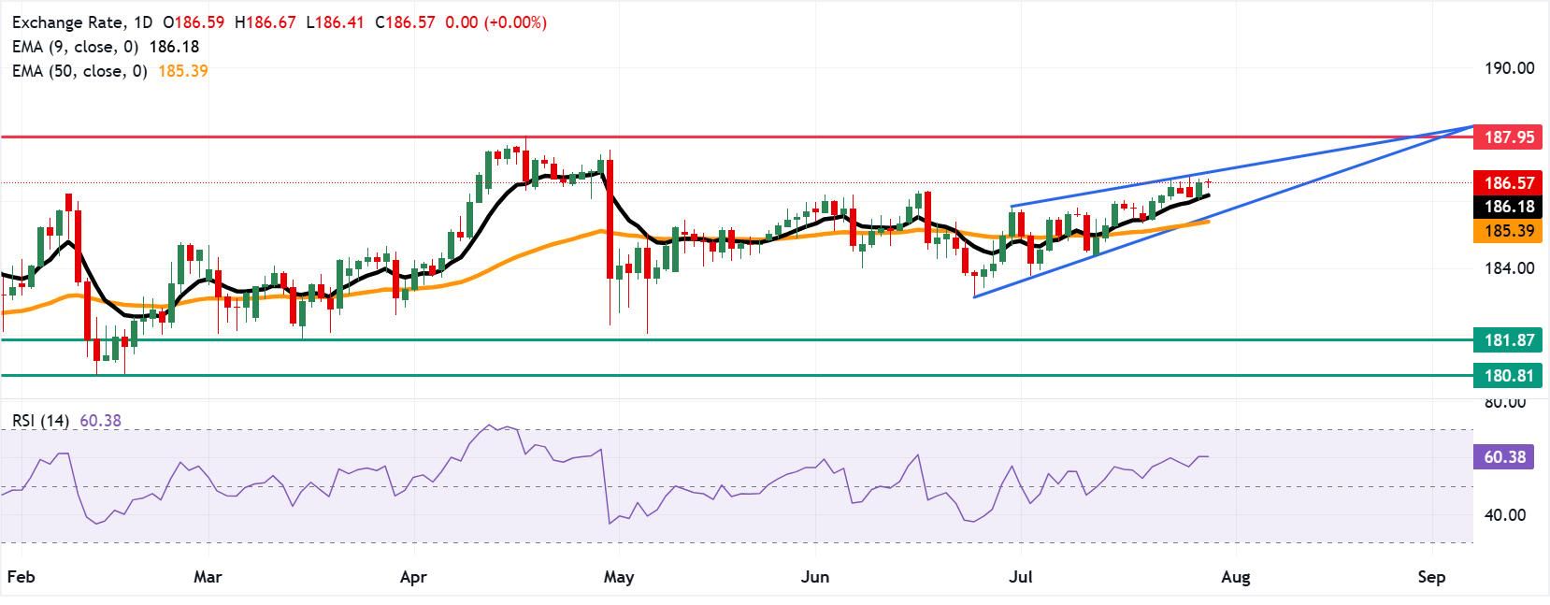Screen dimensions: 1550x605
Task: Select the EMA (50, close, 0) indicator legend
Action: [x=80, y=70]
